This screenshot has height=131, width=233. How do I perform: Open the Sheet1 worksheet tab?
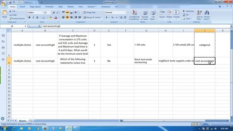(x=23, y=121)
